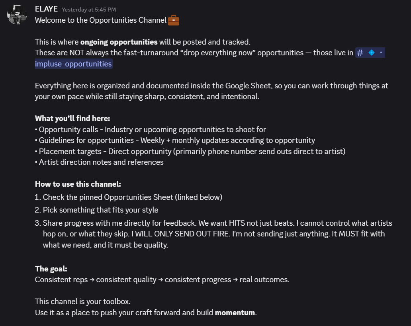Click the briefcase emoji after Opportunities Channel
This screenshot has height=326, width=411.
pos(174,20)
